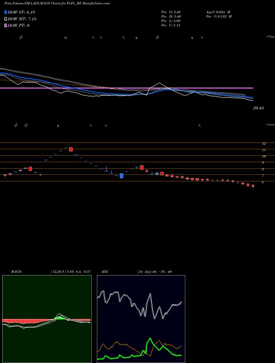The image size is (275, 363).
Task: Click the large blue candle near price 7
Action: tap(122, 175)
